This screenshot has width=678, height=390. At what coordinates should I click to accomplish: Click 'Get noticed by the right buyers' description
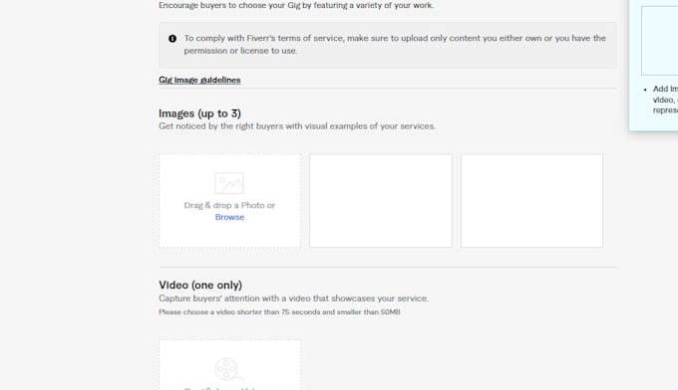coord(297,126)
